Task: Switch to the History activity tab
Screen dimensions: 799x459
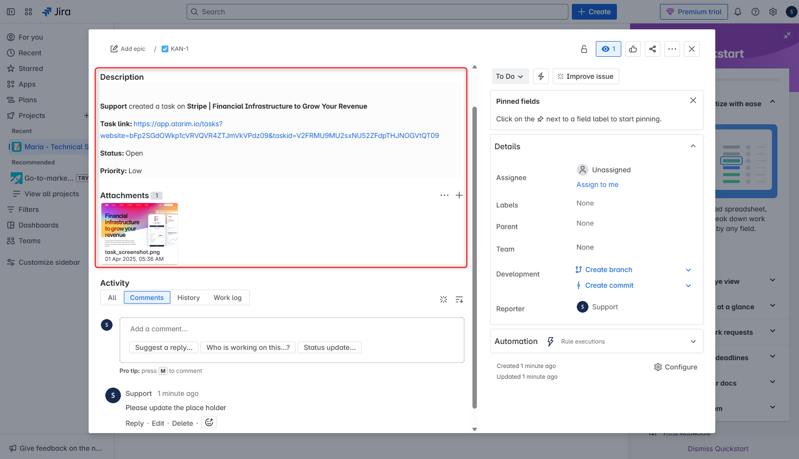Action: [188, 298]
